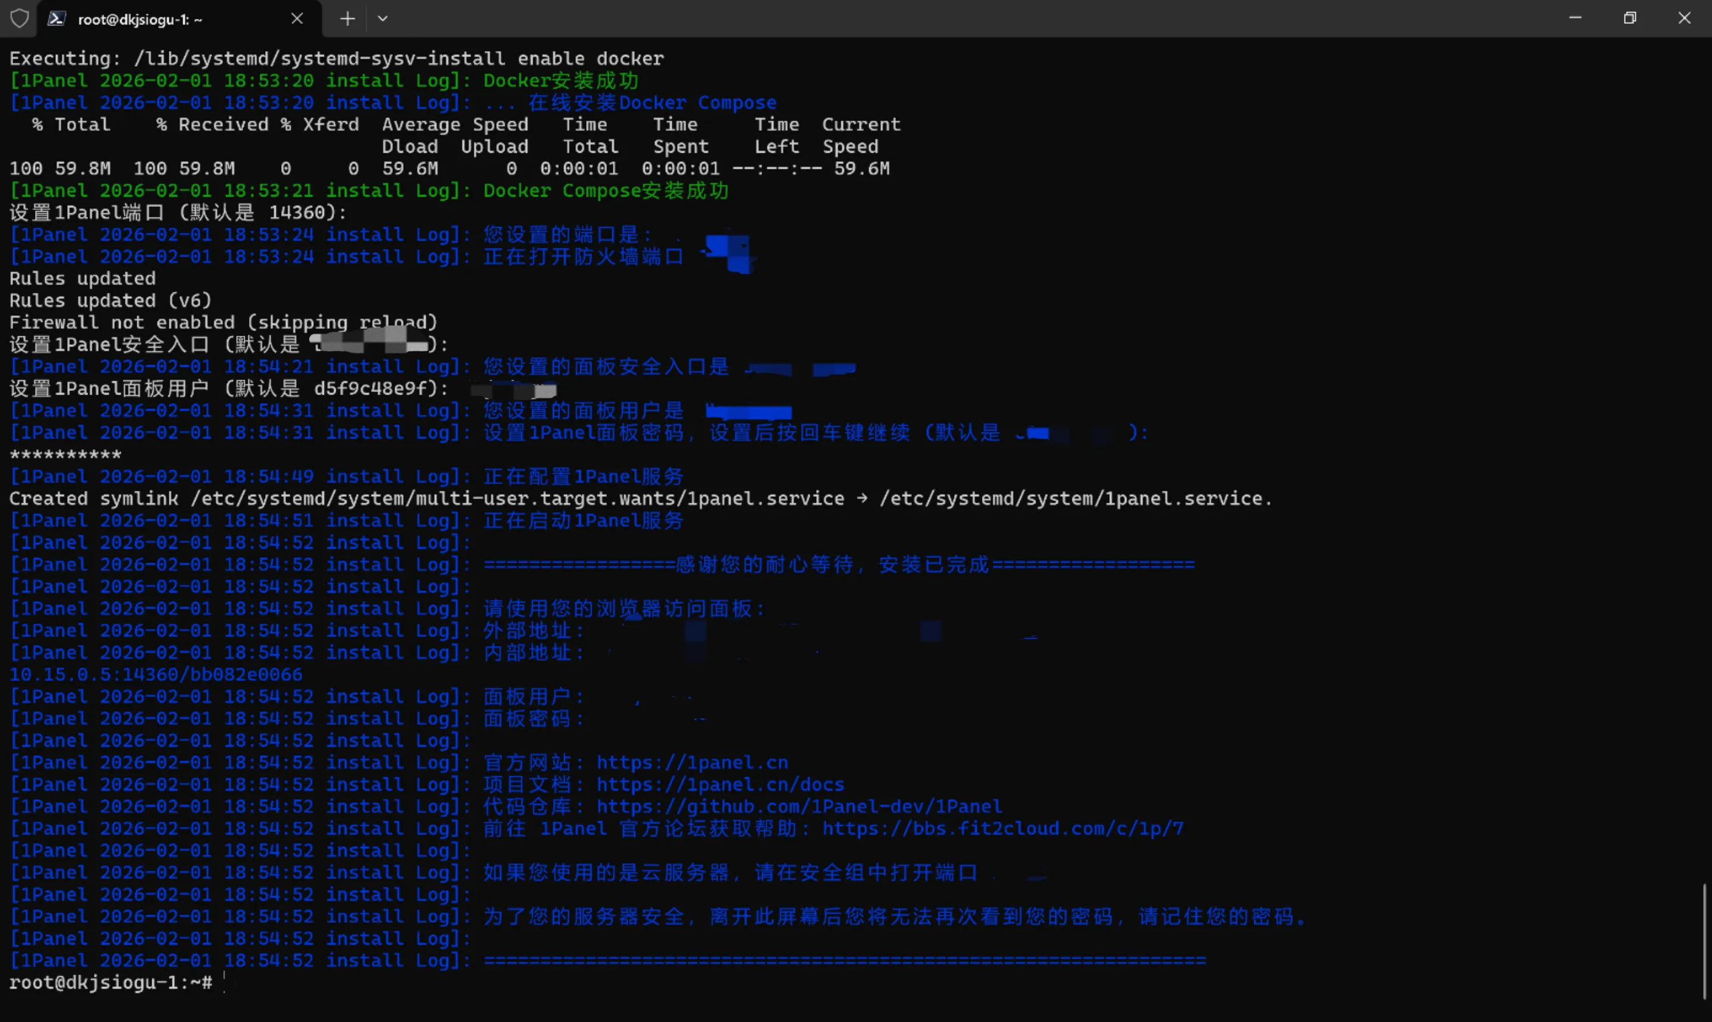Close the terminal window
The height and width of the screenshot is (1022, 1712).
pos(1683,18)
